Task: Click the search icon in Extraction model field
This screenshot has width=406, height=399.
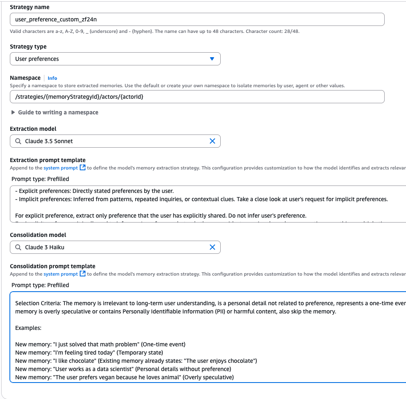Action: coord(18,141)
